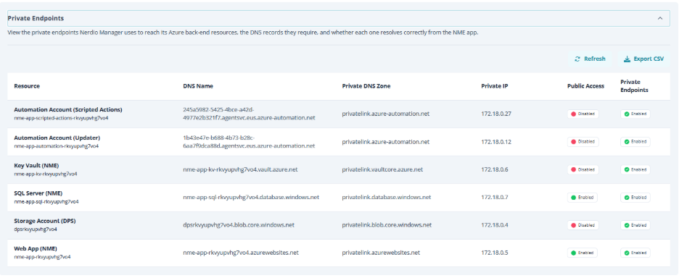Click nme-app-kv-rkvyupvhg7vo4 subtext under Key Vault
Viewport: 679px width, 278px height.
point(46,174)
